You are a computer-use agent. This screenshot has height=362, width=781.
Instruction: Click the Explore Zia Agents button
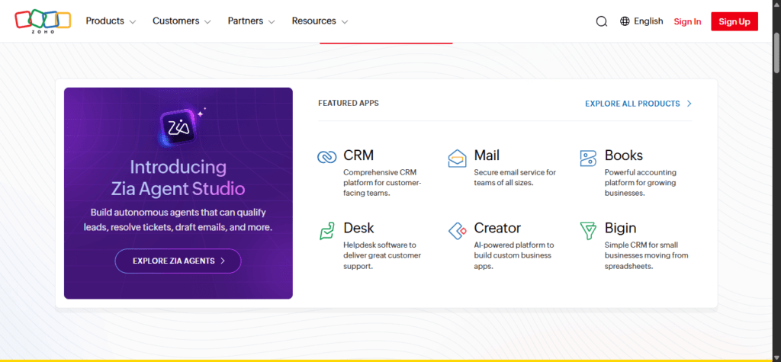tap(178, 261)
